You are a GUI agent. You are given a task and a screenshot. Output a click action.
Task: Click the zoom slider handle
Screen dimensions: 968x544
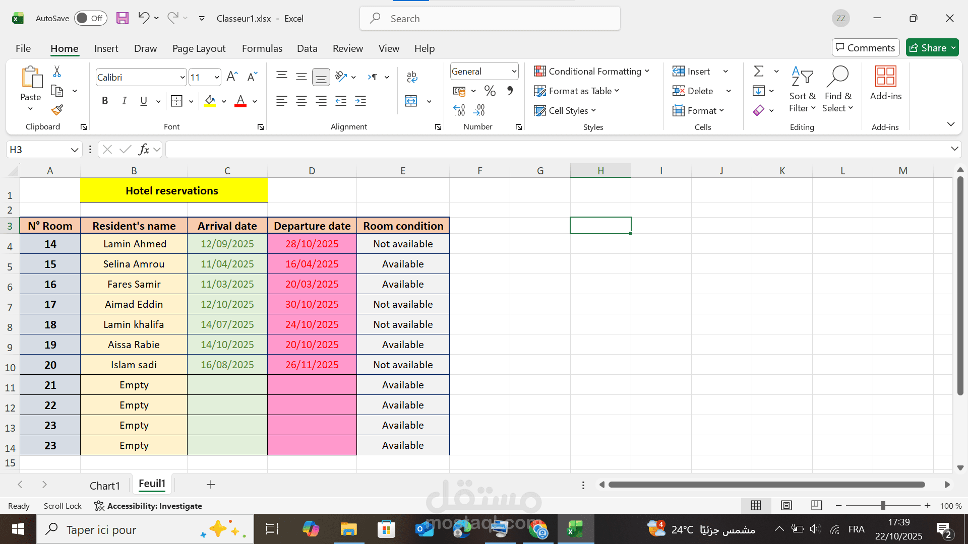[x=883, y=505]
